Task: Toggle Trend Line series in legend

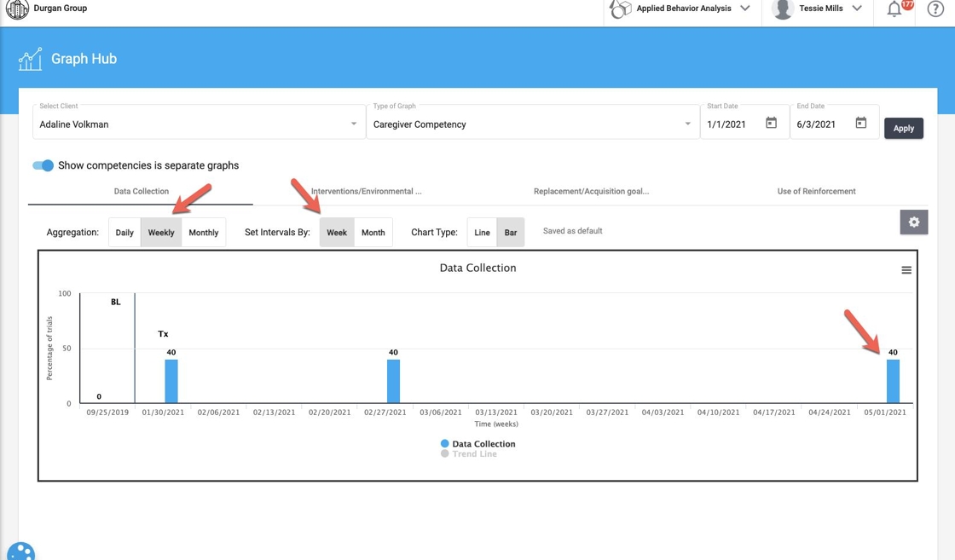Action: 469,454
